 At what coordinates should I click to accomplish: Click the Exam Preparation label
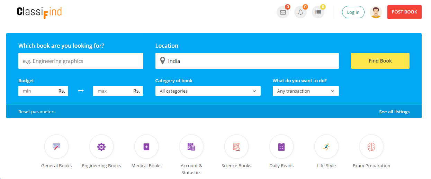371,166
